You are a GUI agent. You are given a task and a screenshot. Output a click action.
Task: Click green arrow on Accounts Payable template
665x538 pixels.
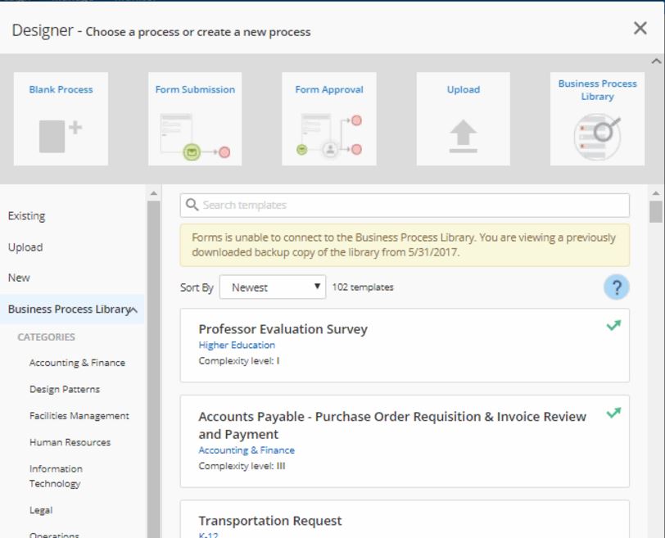click(613, 414)
